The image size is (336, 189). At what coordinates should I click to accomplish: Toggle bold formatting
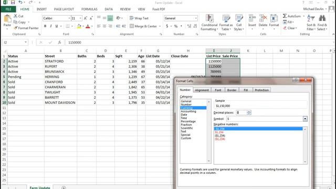tap(45, 26)
